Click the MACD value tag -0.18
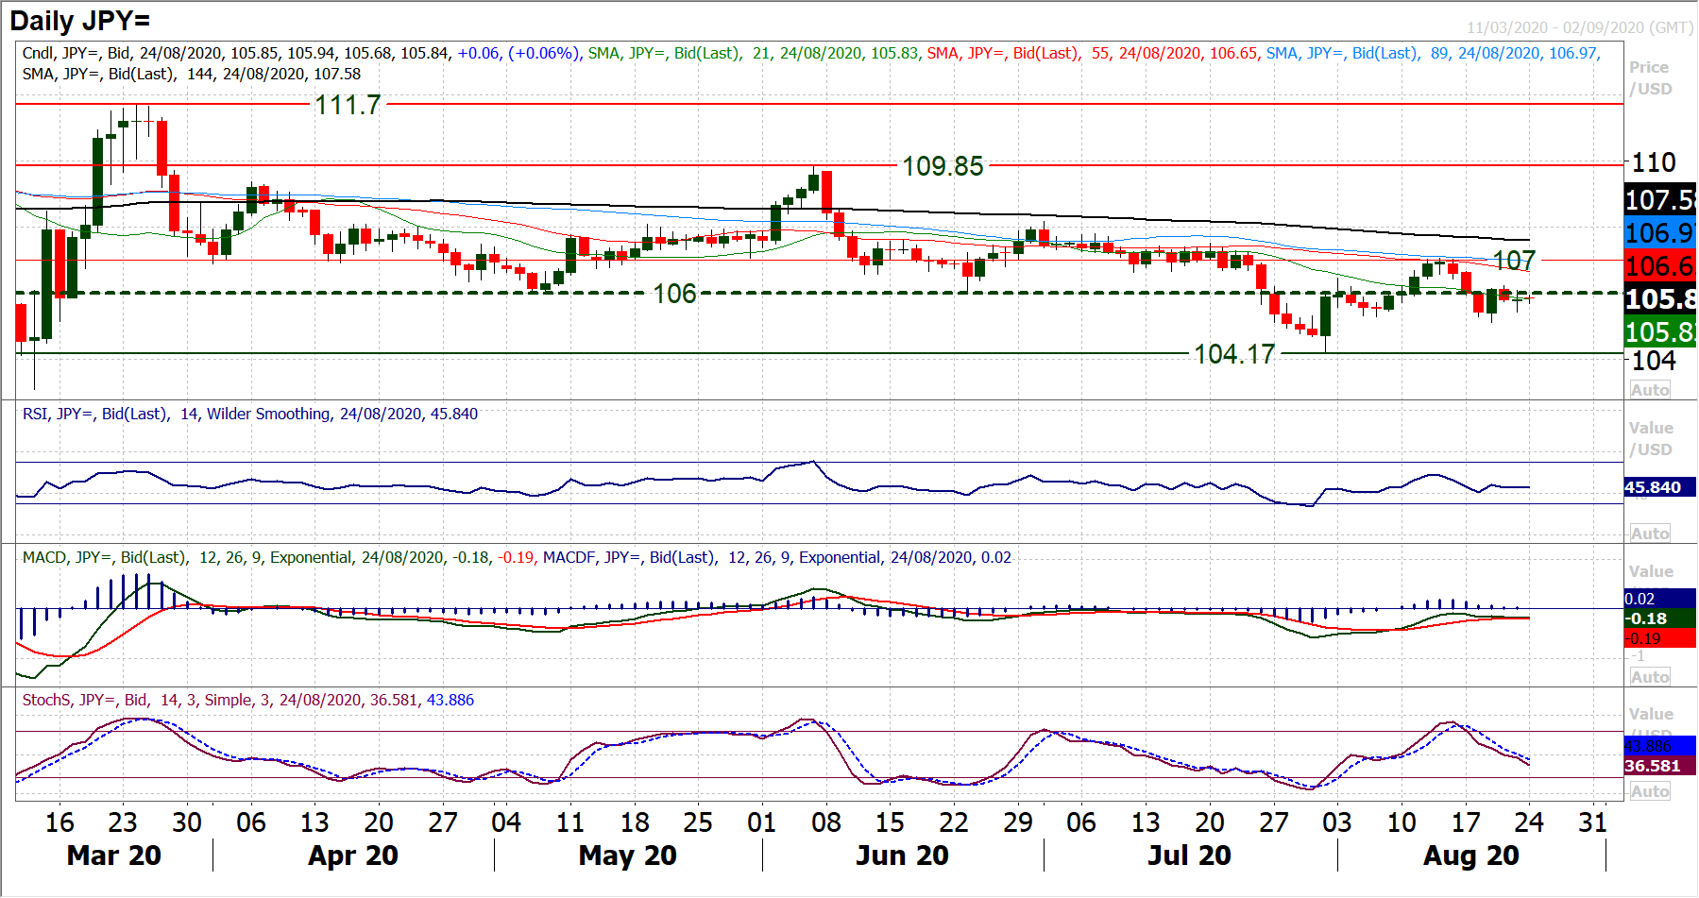The image size is (1699, 898). [x=1660, y=618]
